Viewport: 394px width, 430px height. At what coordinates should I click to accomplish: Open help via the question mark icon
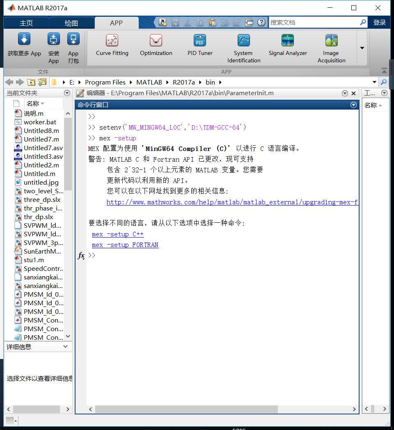coord(261,23)
